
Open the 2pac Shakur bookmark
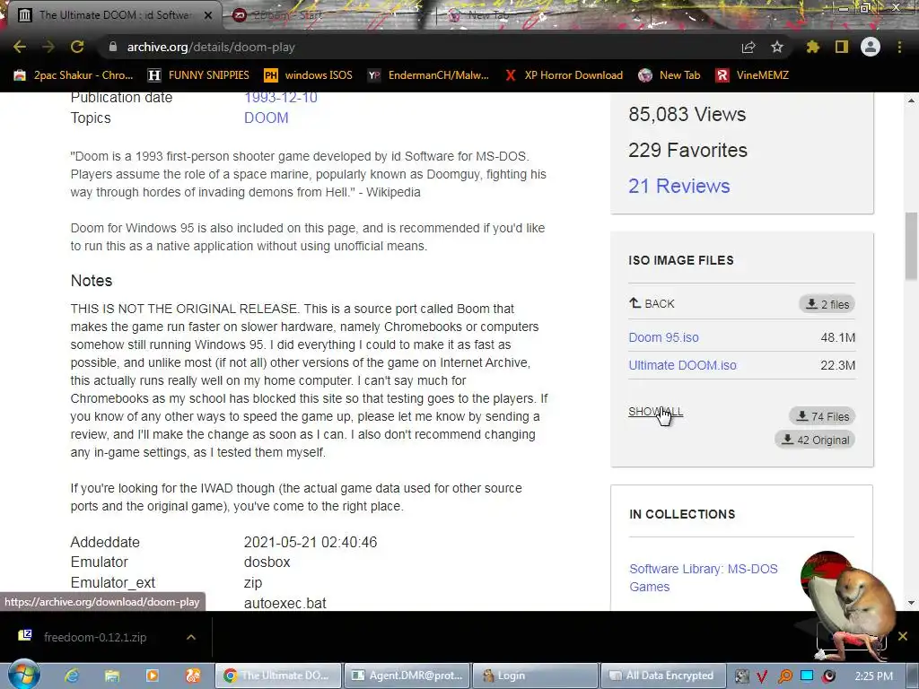pyautogui.click(x=74, y=75)
